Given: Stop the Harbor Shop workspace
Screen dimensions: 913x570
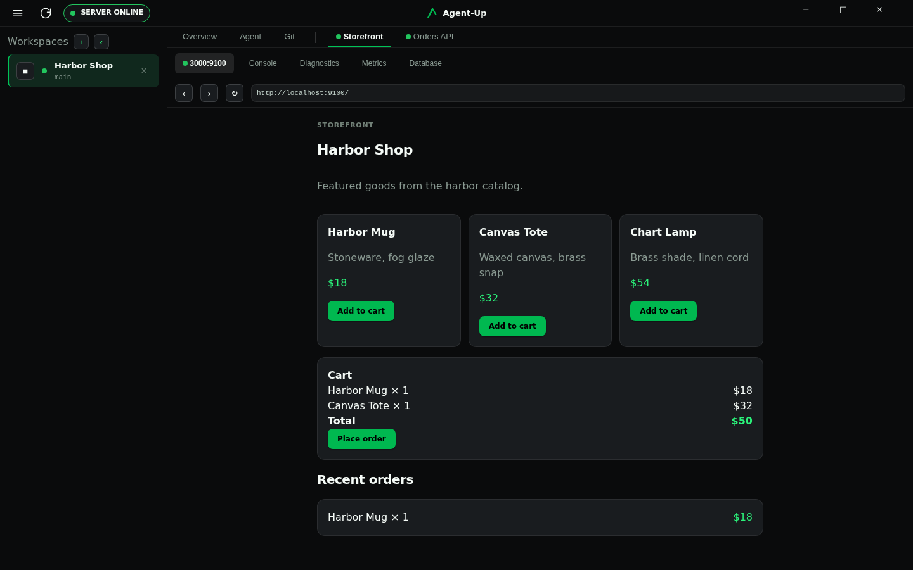Looking at the screenshot, I should pos(25,71).
